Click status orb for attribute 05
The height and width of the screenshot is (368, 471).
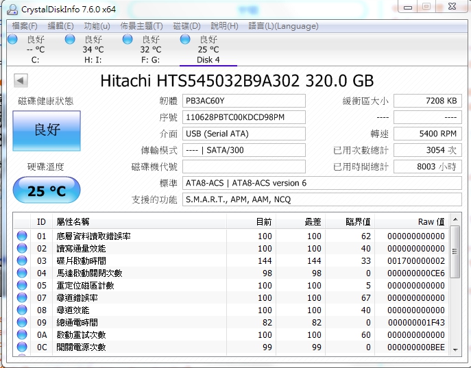pyautogui.click(x=22, y=285)
